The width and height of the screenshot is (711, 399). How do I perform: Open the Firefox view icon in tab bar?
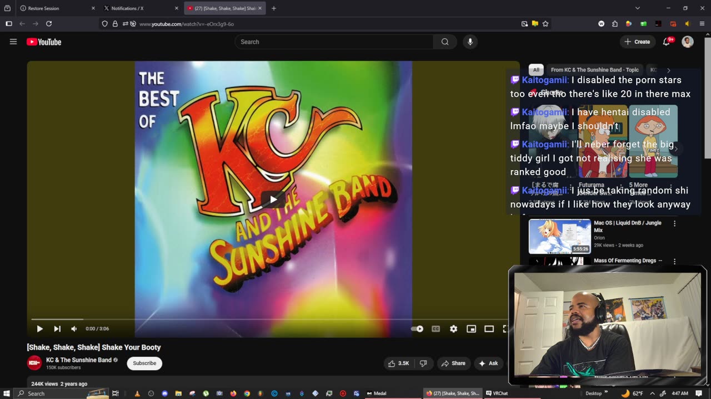pyautogui.click(x=7, y=8)
